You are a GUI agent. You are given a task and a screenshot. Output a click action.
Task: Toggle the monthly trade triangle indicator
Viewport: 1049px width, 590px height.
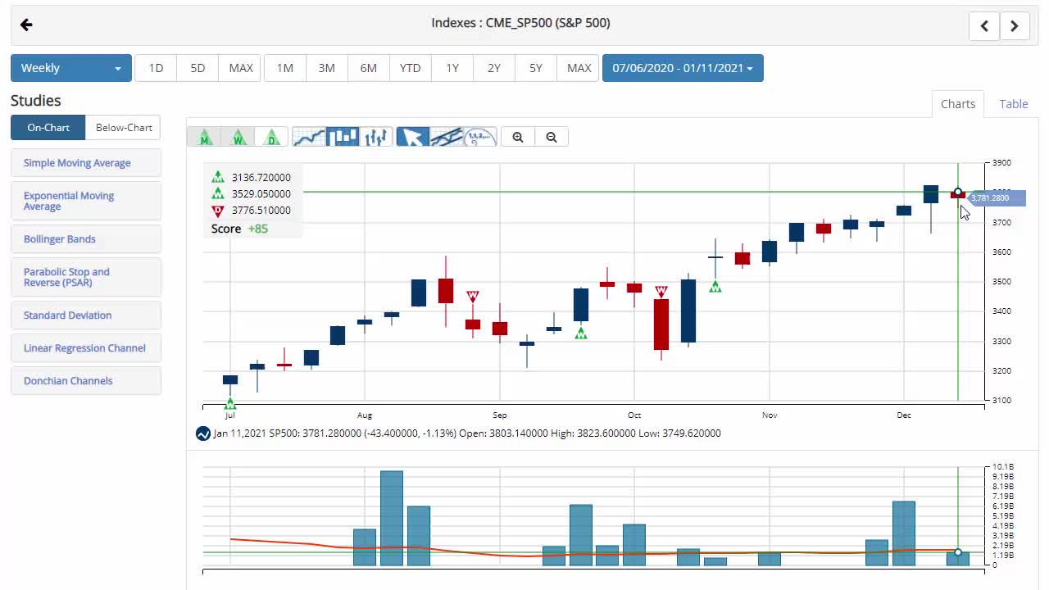coord(205,137)
